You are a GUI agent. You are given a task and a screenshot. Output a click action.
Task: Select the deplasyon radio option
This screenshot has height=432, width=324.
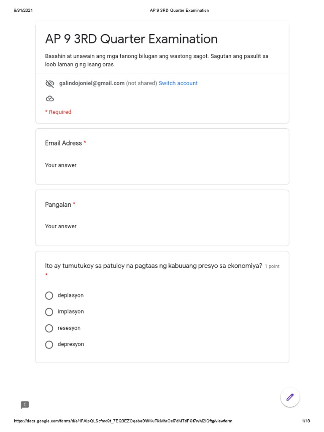[49, 296]
